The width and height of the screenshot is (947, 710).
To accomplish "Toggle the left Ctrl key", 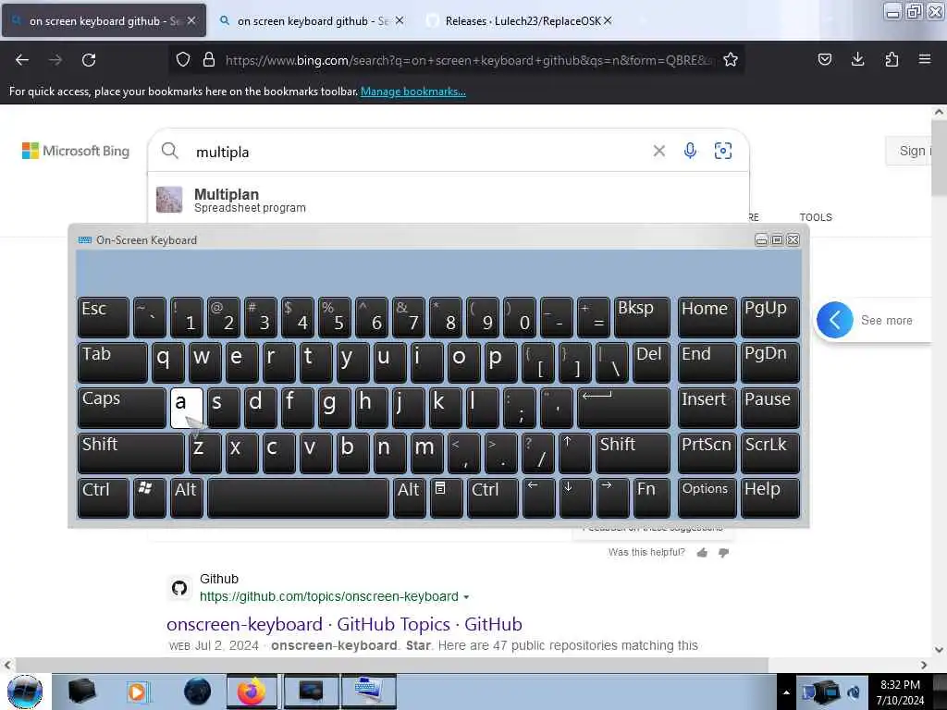I will coord(104,497).
